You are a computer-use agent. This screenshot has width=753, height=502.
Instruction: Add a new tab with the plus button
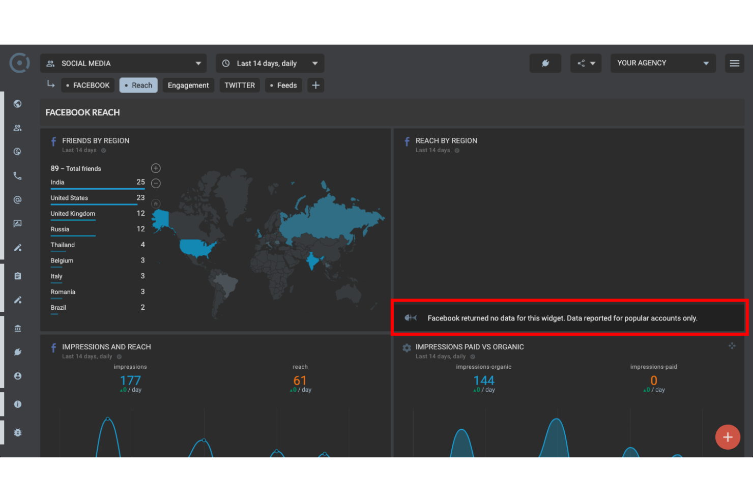point(315,85)
